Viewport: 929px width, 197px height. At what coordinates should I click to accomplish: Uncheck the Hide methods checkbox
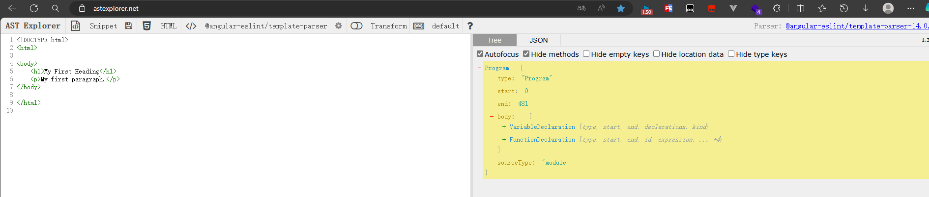526,54
